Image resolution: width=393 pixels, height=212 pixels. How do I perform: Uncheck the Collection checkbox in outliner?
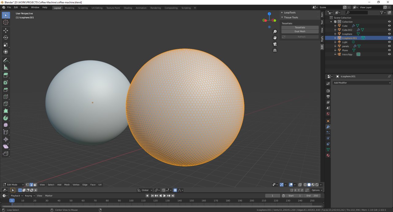click(x=335, y=22)
